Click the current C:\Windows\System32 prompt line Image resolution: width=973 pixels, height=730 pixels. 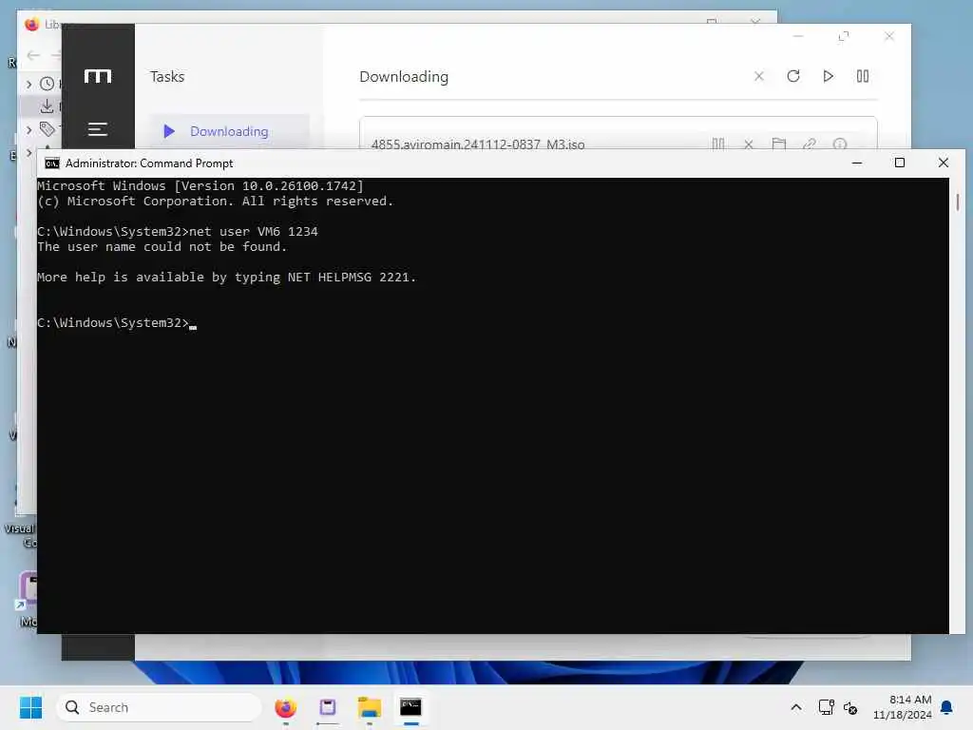pyautogui.click(x=117, y=323)
